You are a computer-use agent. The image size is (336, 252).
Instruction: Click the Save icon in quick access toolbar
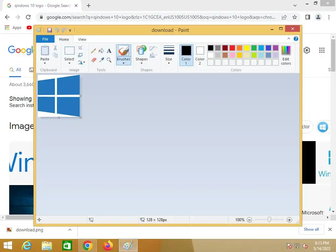(x=50, y=30)
